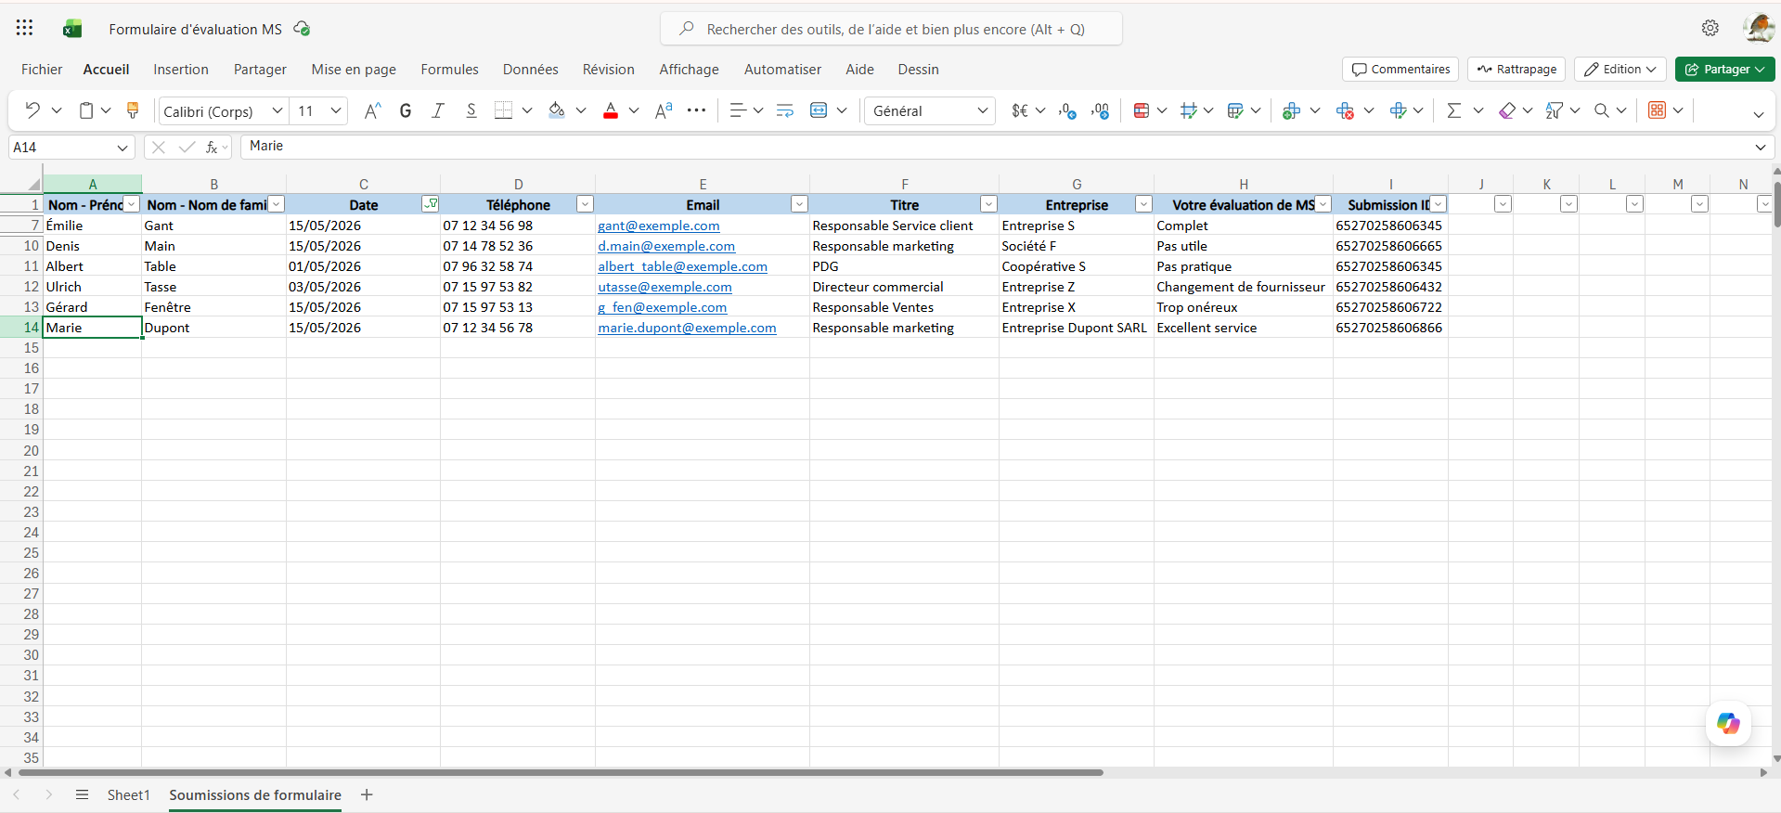Switch to the Sheet1 tab
Screen dimensions: 1781x813
[128, 794]
